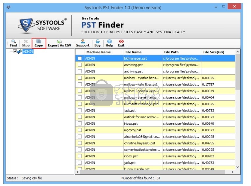Check the mailbox - kate tiger.pst row checkbox
Screen dimensions: 251x186
click(x=80, y=84)
